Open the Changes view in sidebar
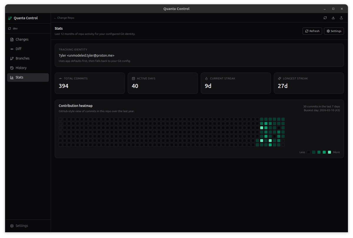This screenshot has height=238, width=353. [28, 39]
